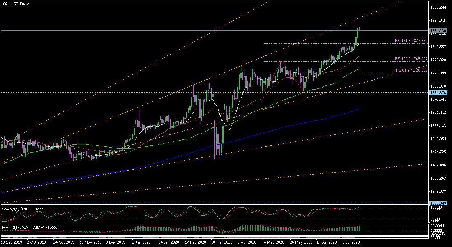Viewport: 452px width, 247px height.
Task: Click the 1432.496 price axis value
Action: pyautogui.click(x=438, y=165)
